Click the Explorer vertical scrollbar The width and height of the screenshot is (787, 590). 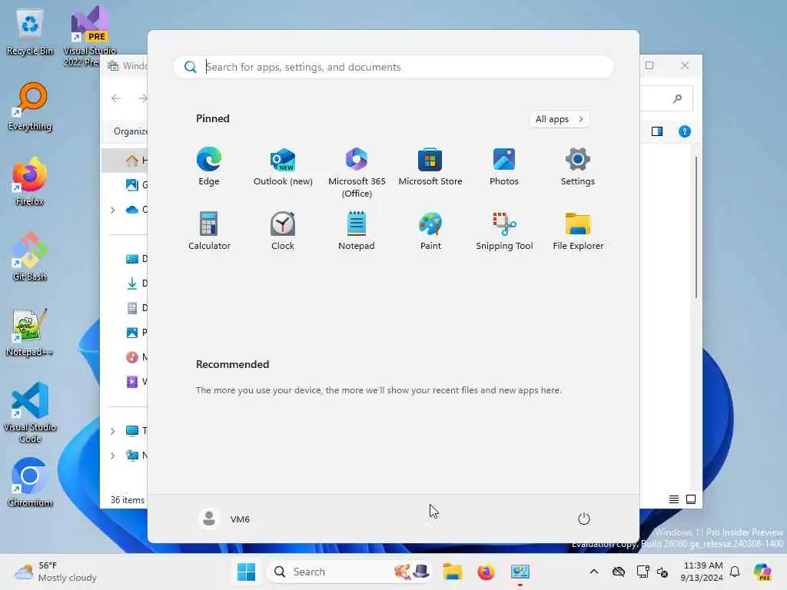[x=696, y=227]
